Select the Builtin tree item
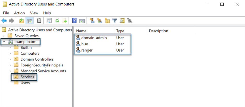The image size is (245, 107). point(26,47)
